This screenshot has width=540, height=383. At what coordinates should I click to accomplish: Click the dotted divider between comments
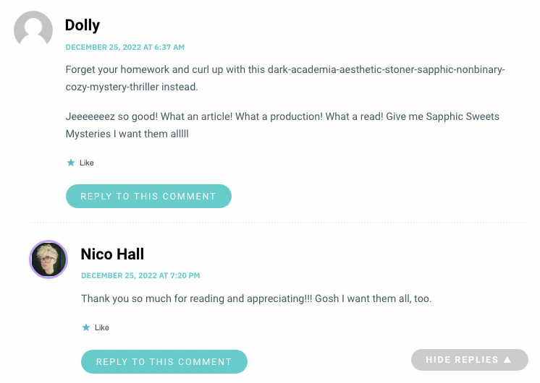pyautogui.click(x=277, y=223)
